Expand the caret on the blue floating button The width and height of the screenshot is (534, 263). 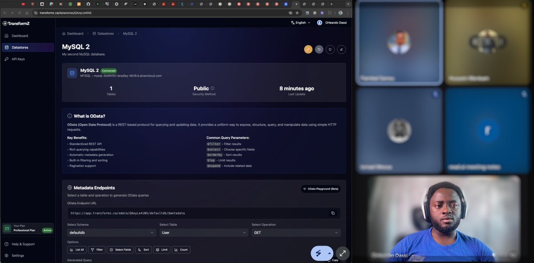[330, 253]
